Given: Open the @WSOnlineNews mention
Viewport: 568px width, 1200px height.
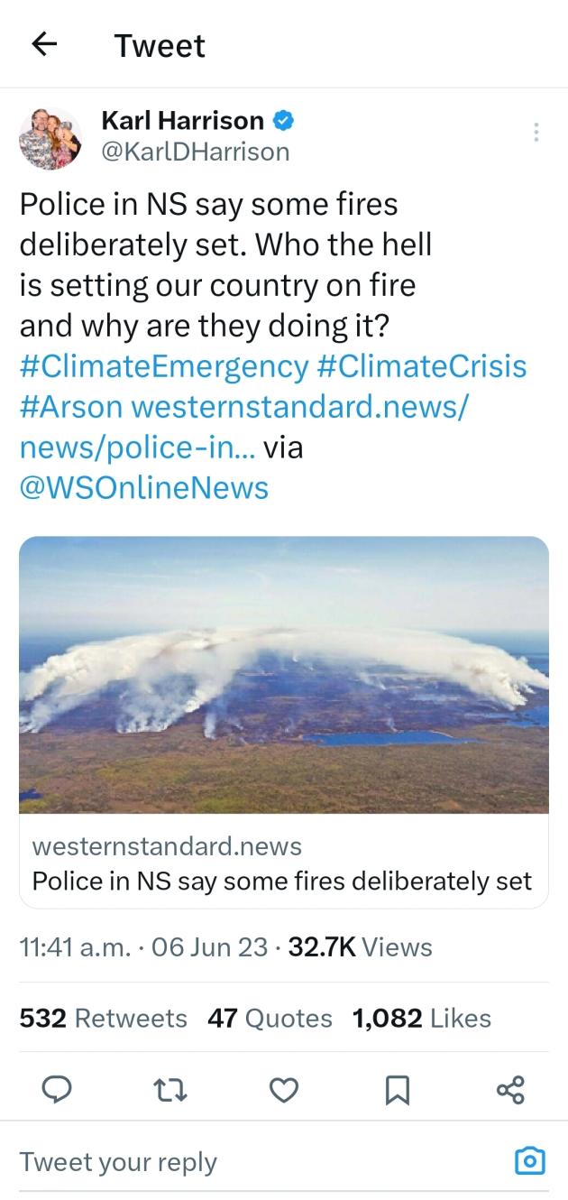Looking at the screenshot, I should click(x=143, y=488).
